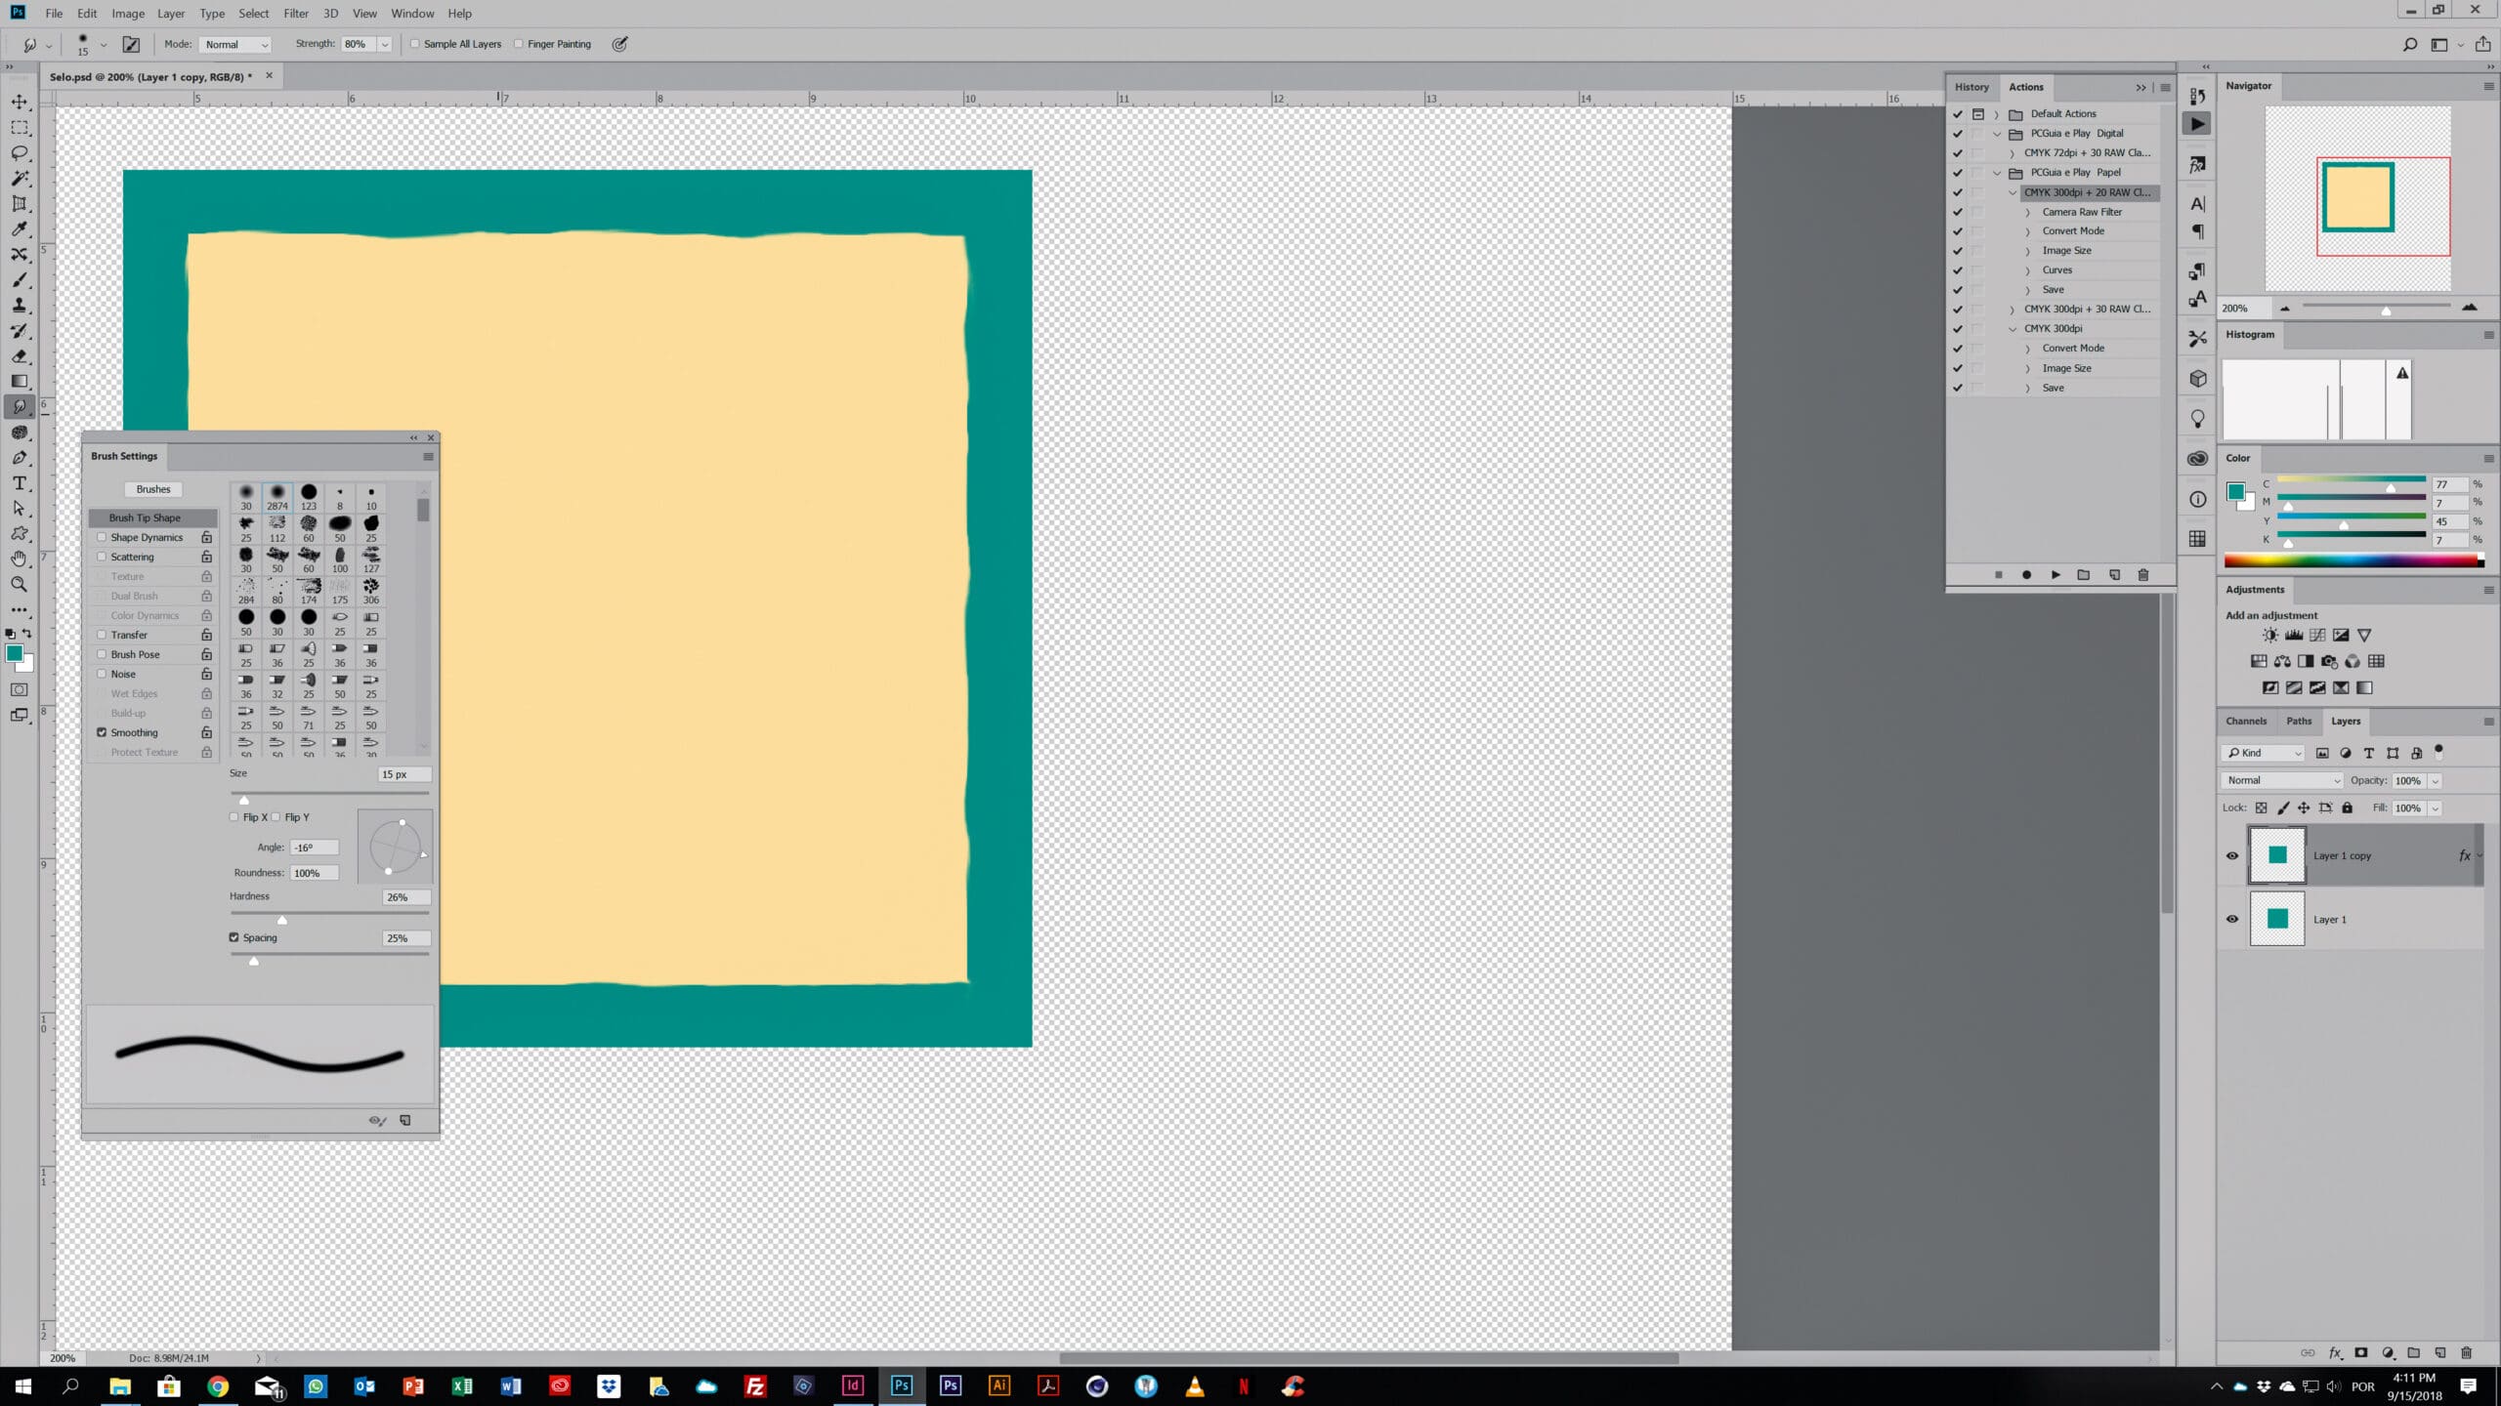Click the Brushes button in Brush Settings
Image resolution: width=2501 pixels, height=1406 pixels.
tap(153, 489)
